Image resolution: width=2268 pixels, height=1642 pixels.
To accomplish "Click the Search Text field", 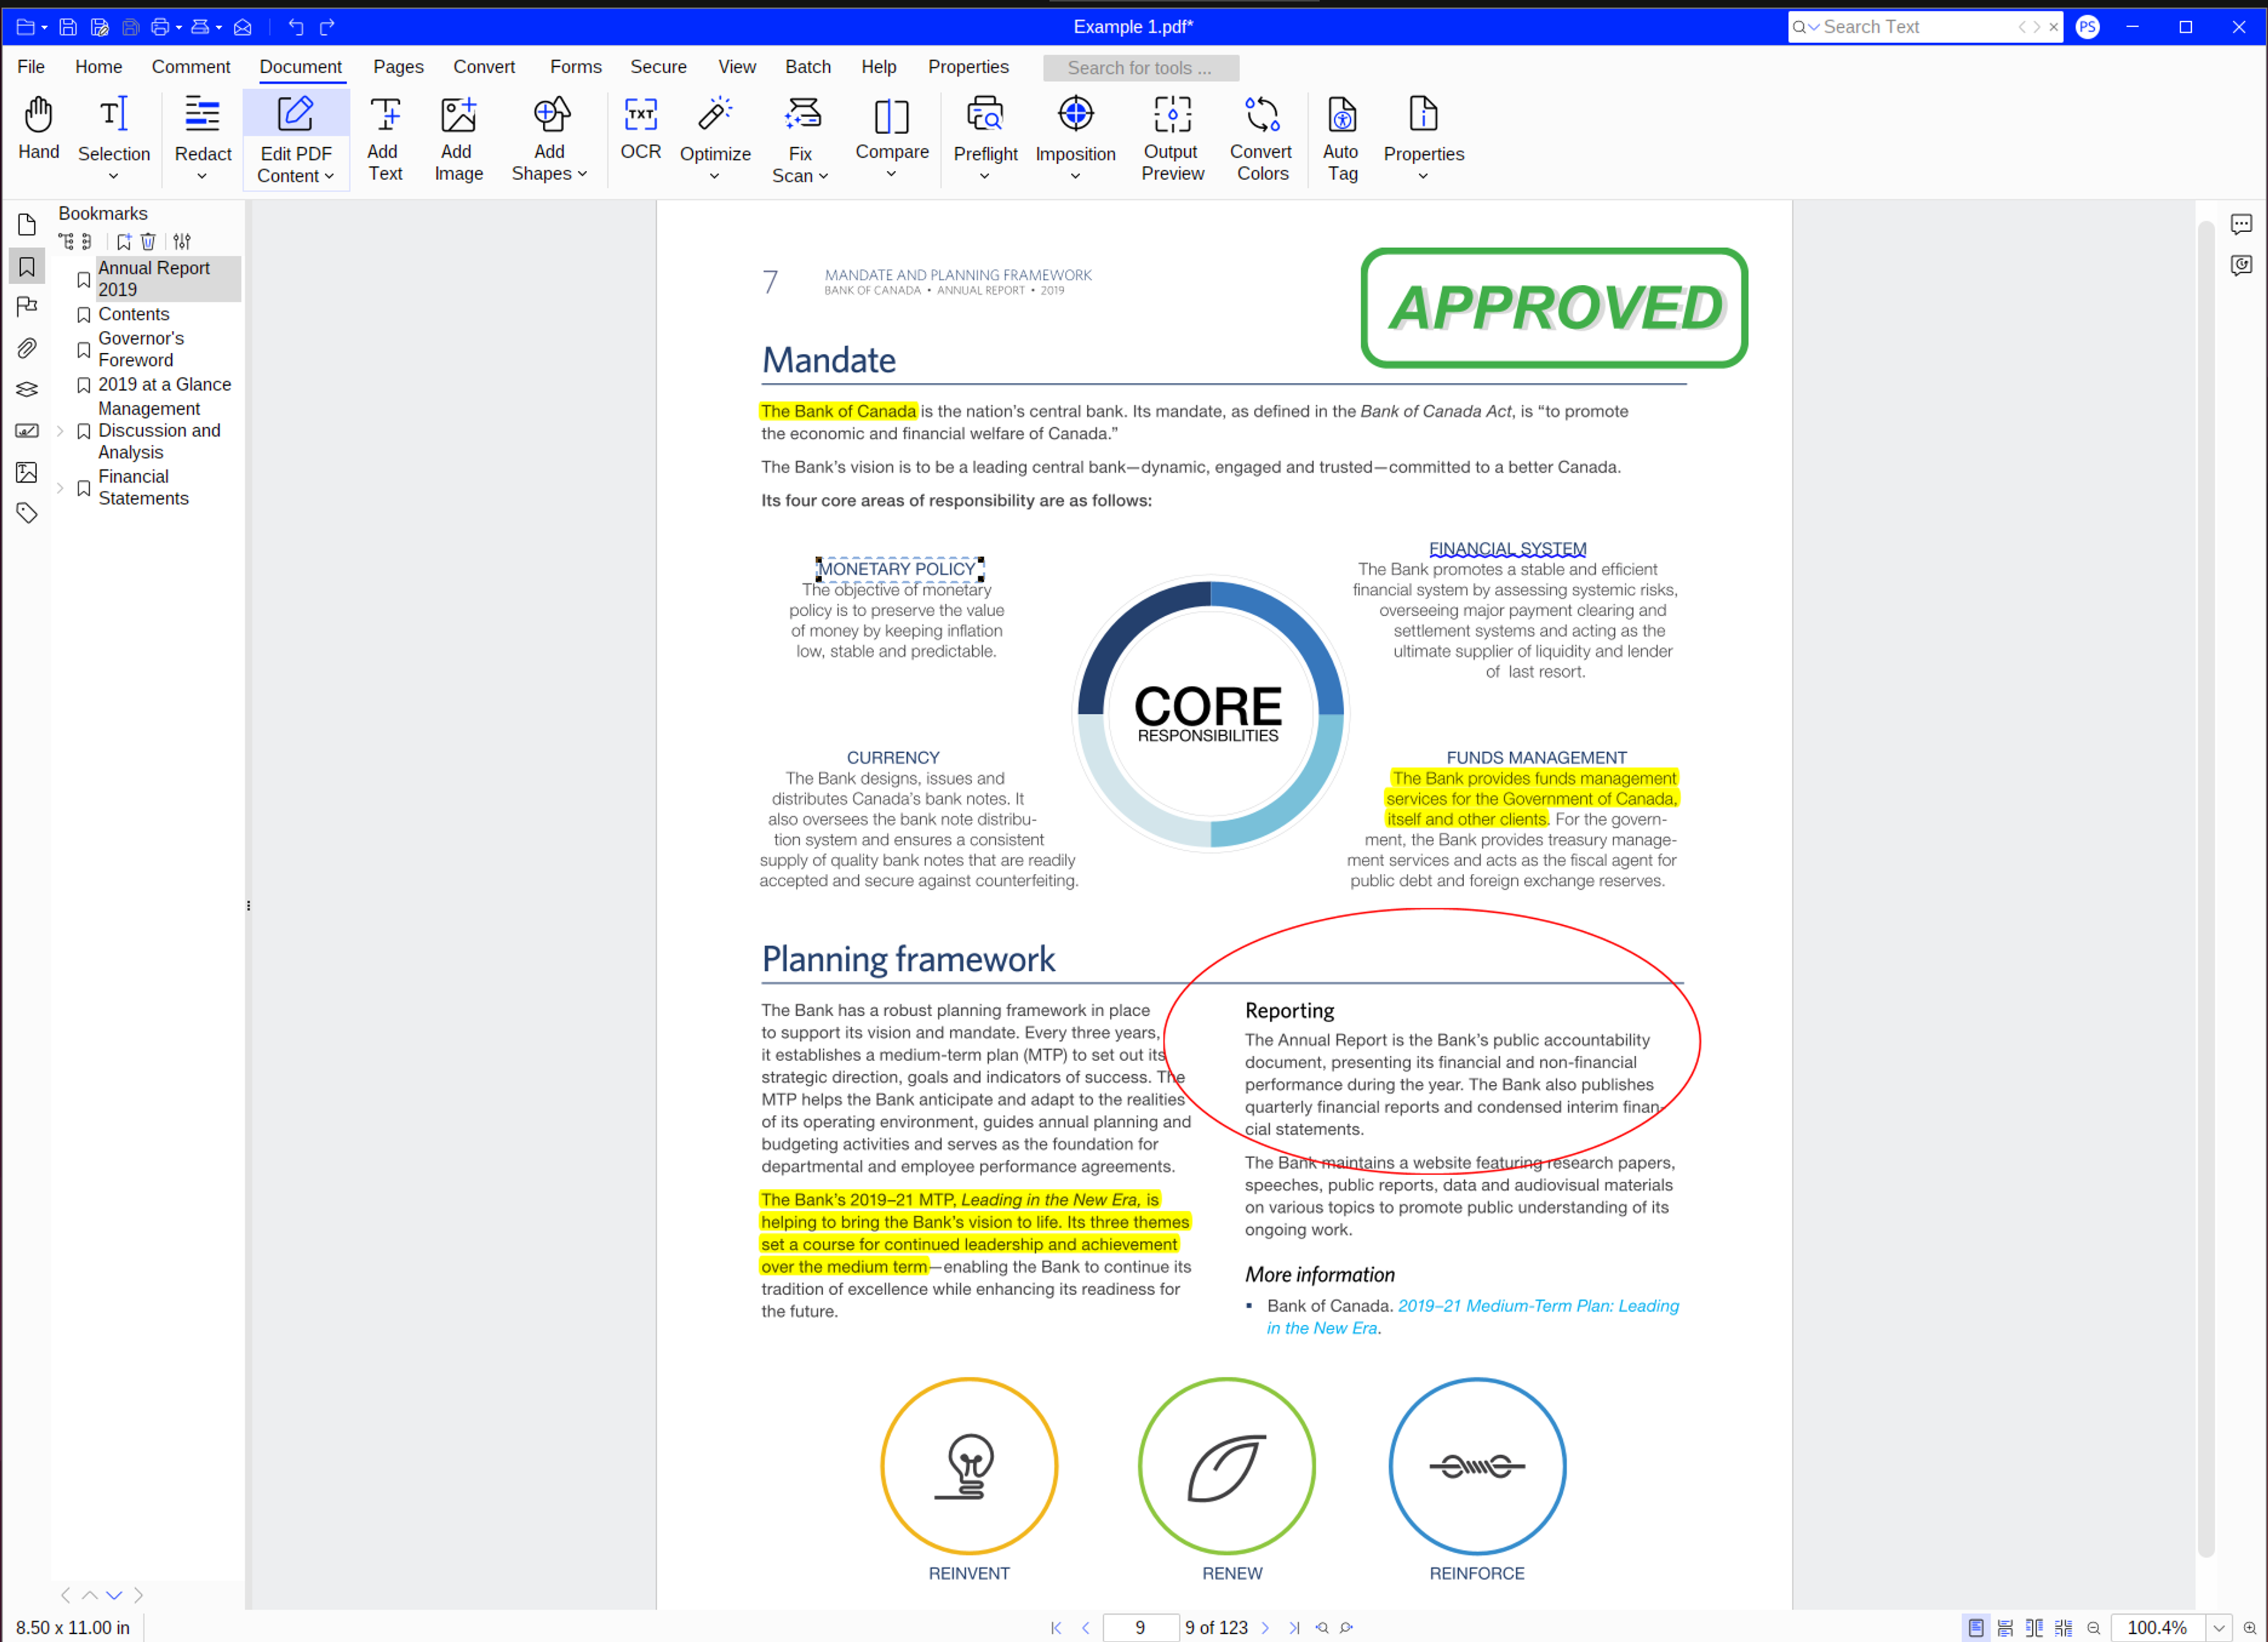I will [1916, 27].
